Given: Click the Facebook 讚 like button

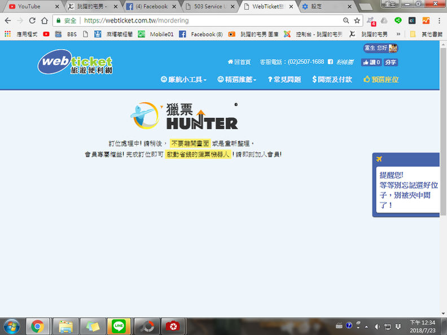Looking at the screenshot, I should [x=371, y=62].
